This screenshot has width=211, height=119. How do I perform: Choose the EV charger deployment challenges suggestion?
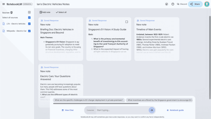tap(89, 100)
